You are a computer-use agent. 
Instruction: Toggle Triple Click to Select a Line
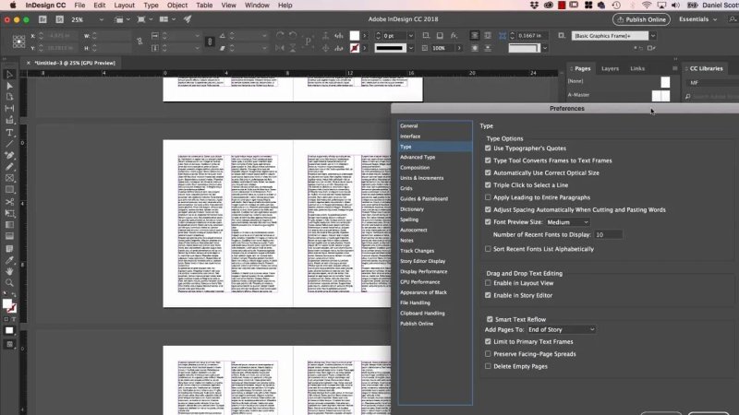[x=488, y=185]
